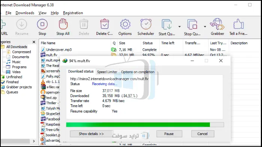Click the RaspSess PDF file icon

43,124
